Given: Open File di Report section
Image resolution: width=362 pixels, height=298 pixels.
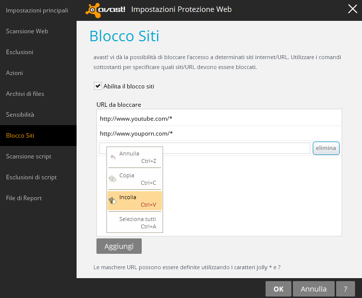Looking at the screenshot, I should (x=24, y=198).
